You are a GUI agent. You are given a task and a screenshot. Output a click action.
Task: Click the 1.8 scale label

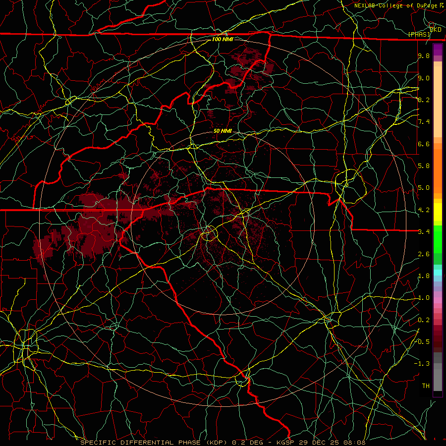coord(424,276)
